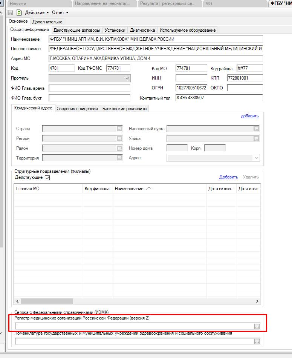Switch to Направление на неонатал... window tab

coord(104,4)
